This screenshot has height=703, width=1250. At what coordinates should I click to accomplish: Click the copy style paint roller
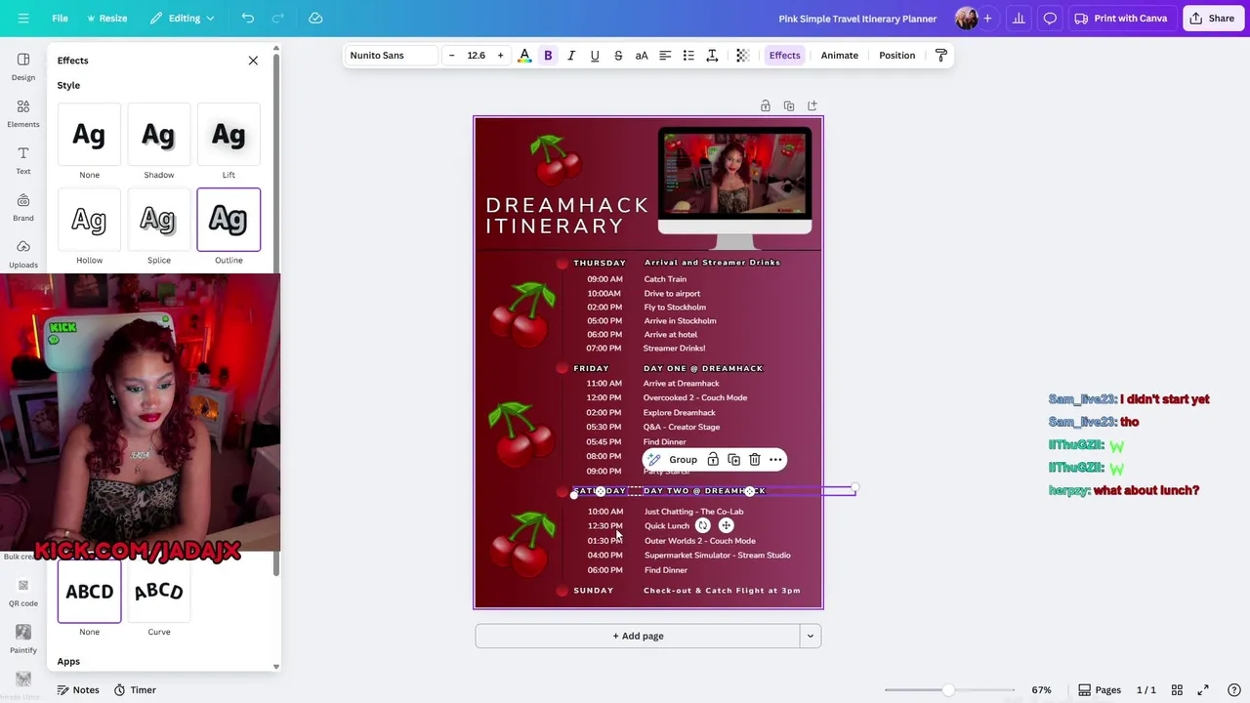[941, 56]
